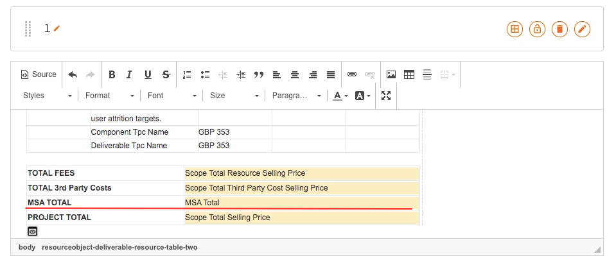The image size is (616, 256).
Task: Insert an image
Action: pos(391,74)
